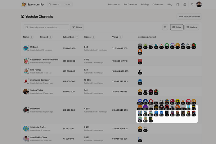Click the 65× red mention icon in PewDiePie row
The width and height of the screenshot is (216, 144).
[x=151, y=102]
